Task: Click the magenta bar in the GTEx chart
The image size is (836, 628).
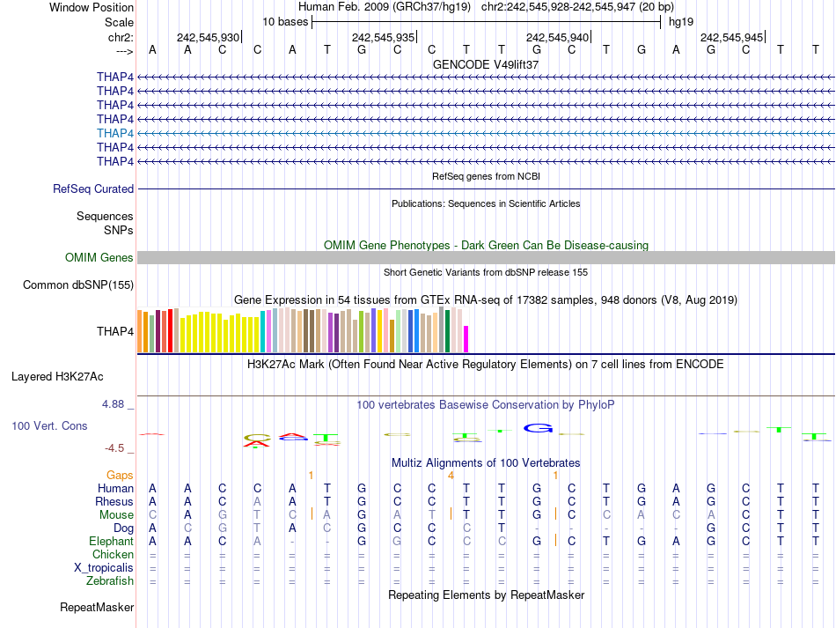Action: (466, 339)
